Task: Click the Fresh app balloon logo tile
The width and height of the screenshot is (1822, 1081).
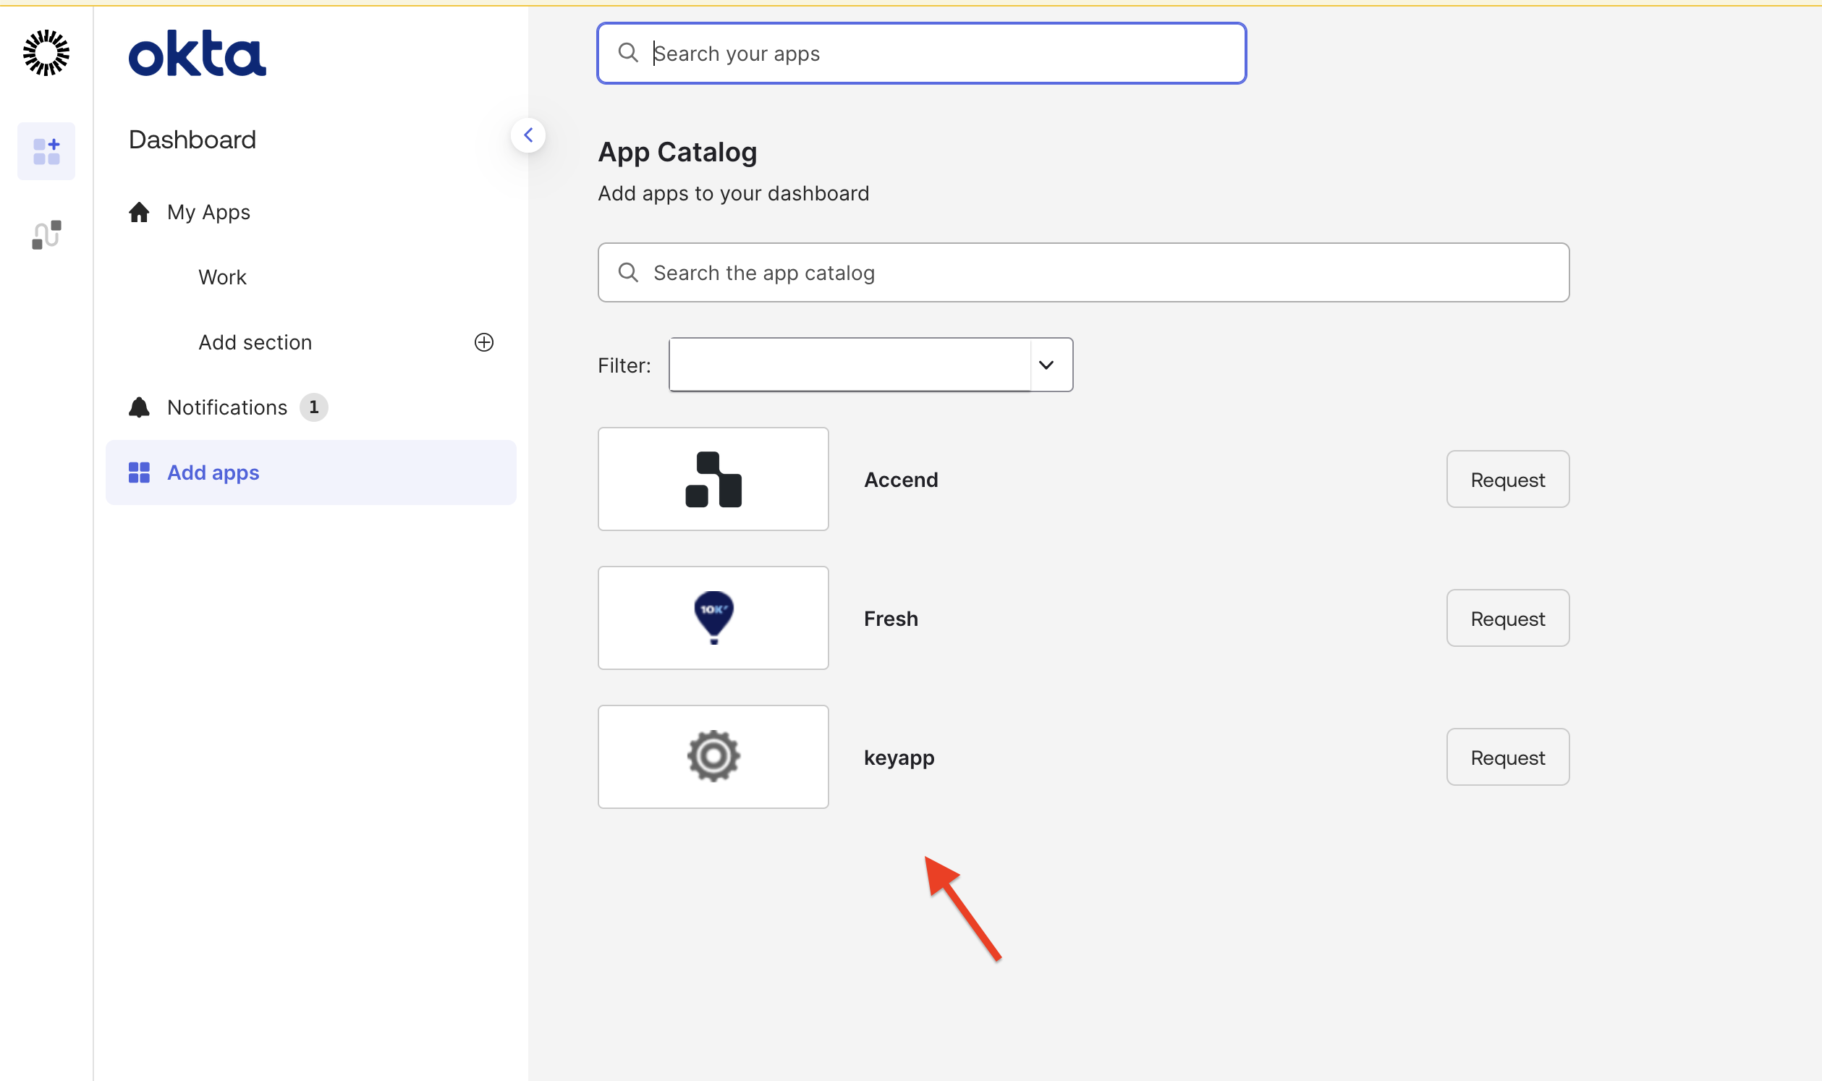Action: coord(713,618)
